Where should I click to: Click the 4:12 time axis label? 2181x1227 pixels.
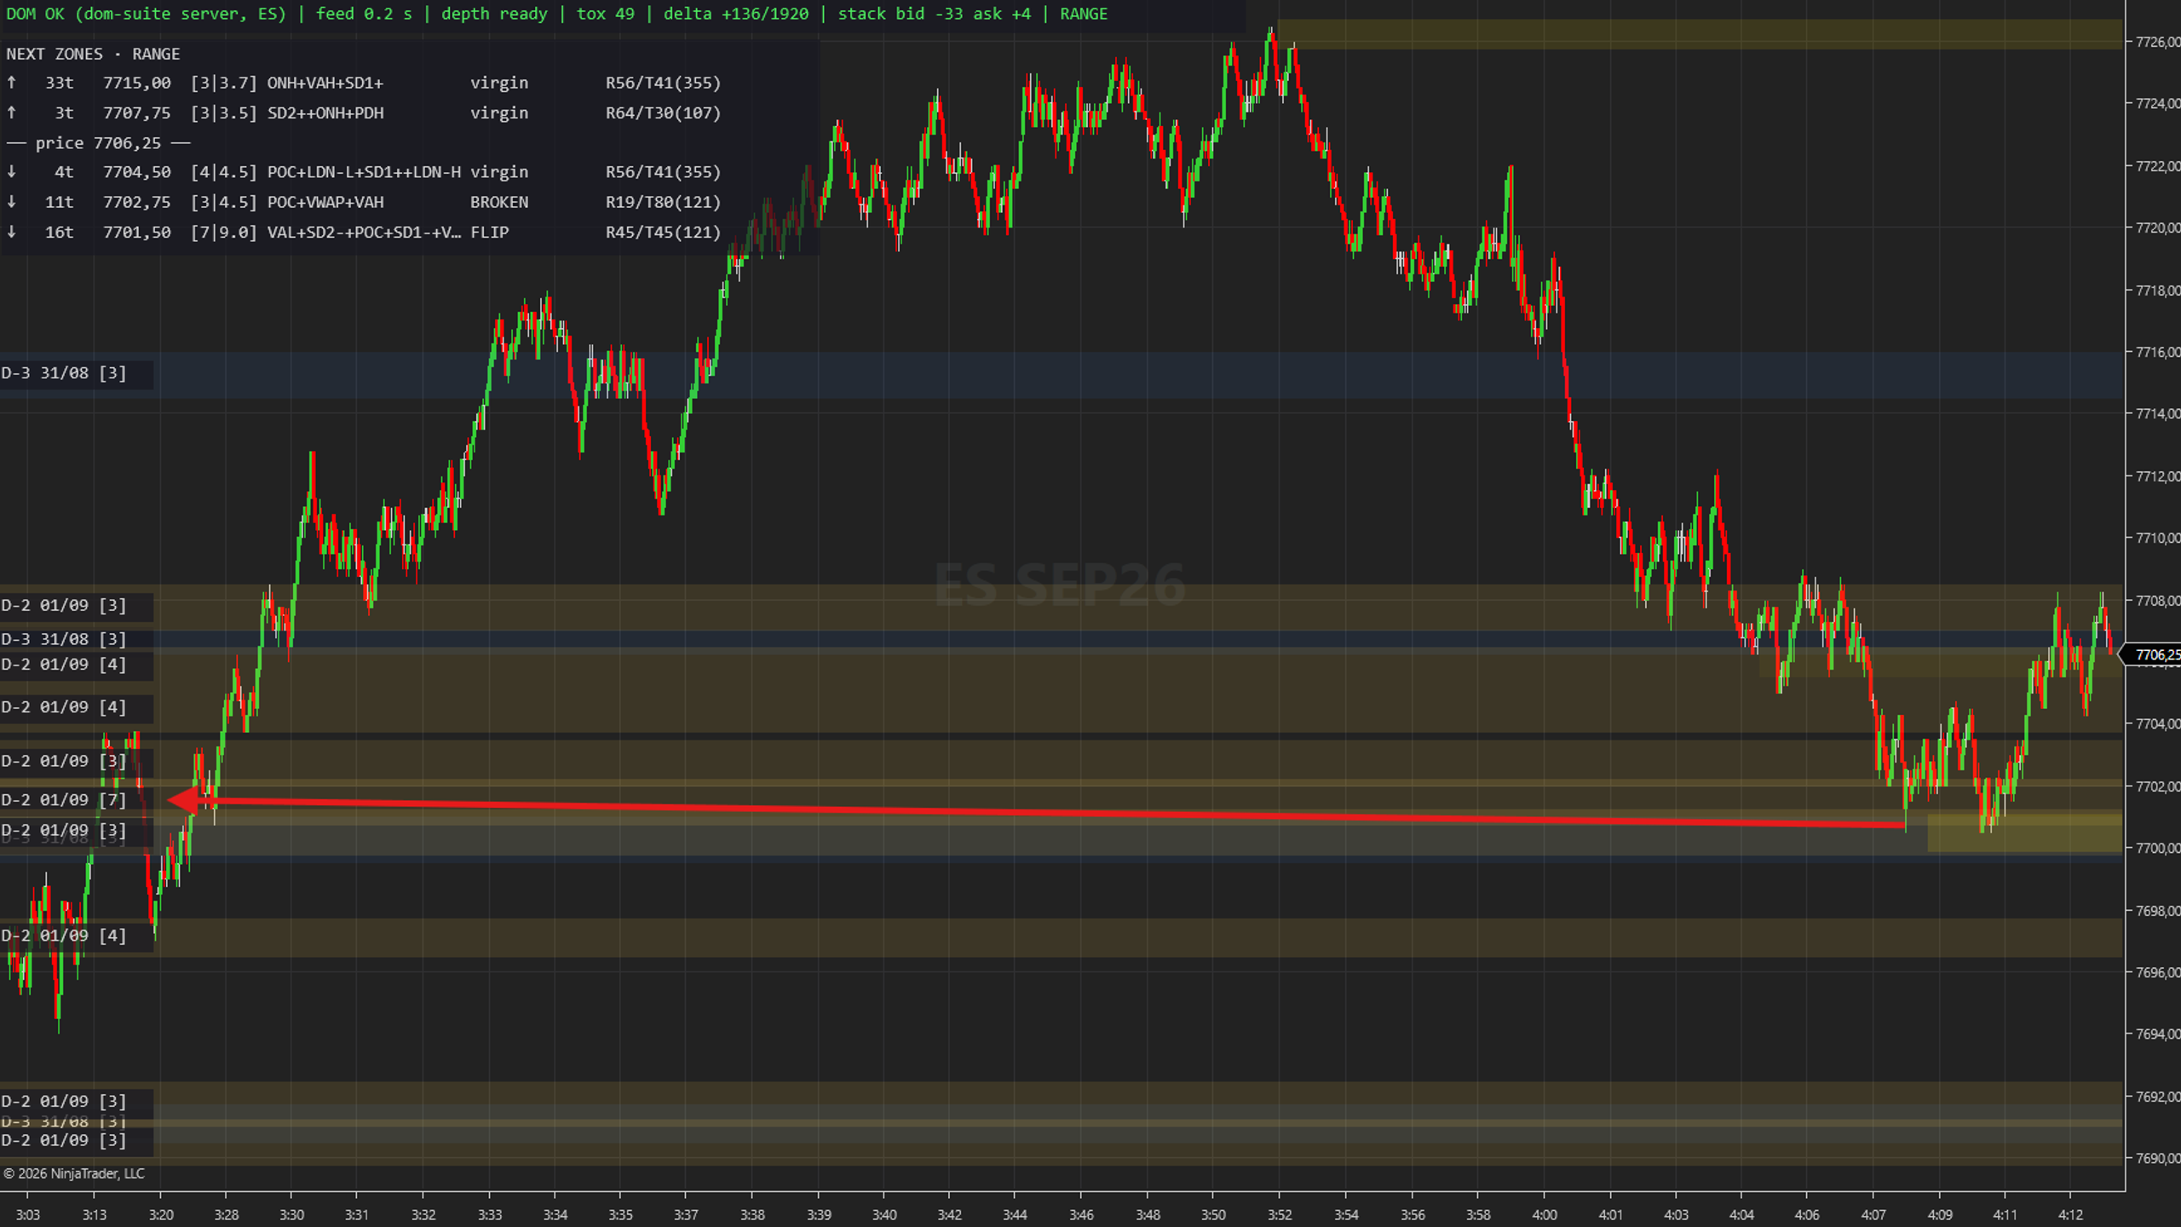(2070, 1215)
